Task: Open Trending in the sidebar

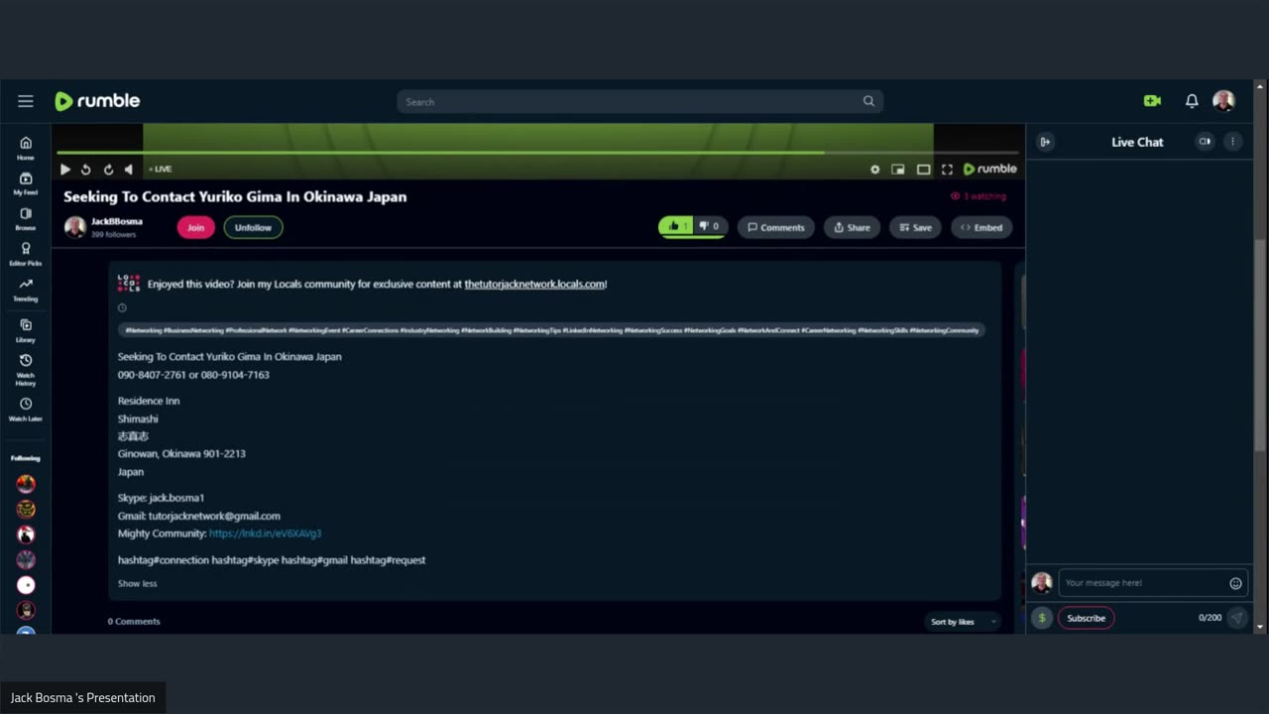Action: (x=26, y=290)
